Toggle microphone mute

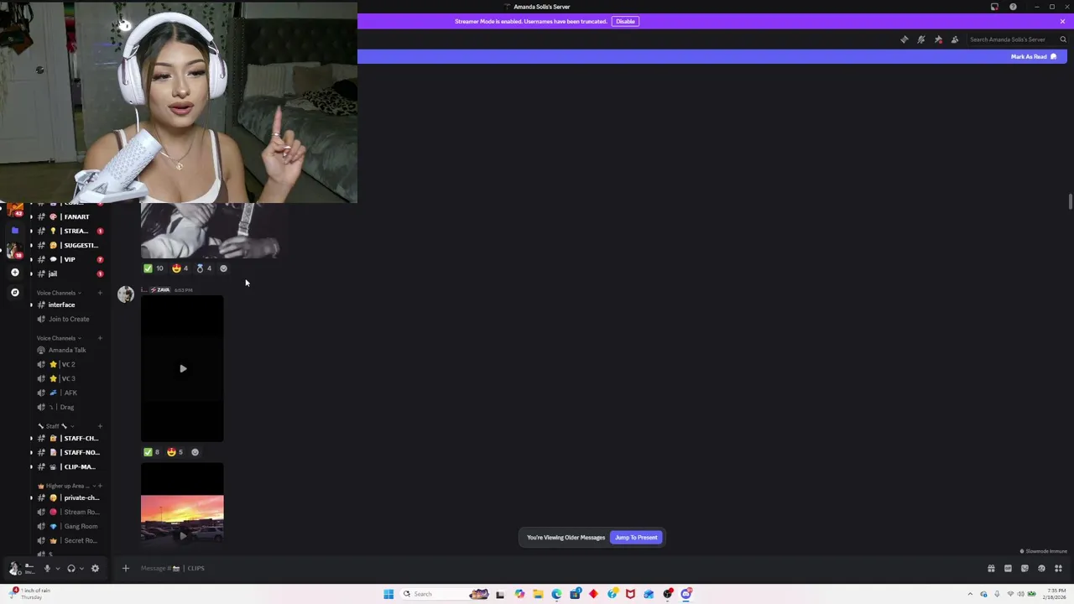pos(47,569)
